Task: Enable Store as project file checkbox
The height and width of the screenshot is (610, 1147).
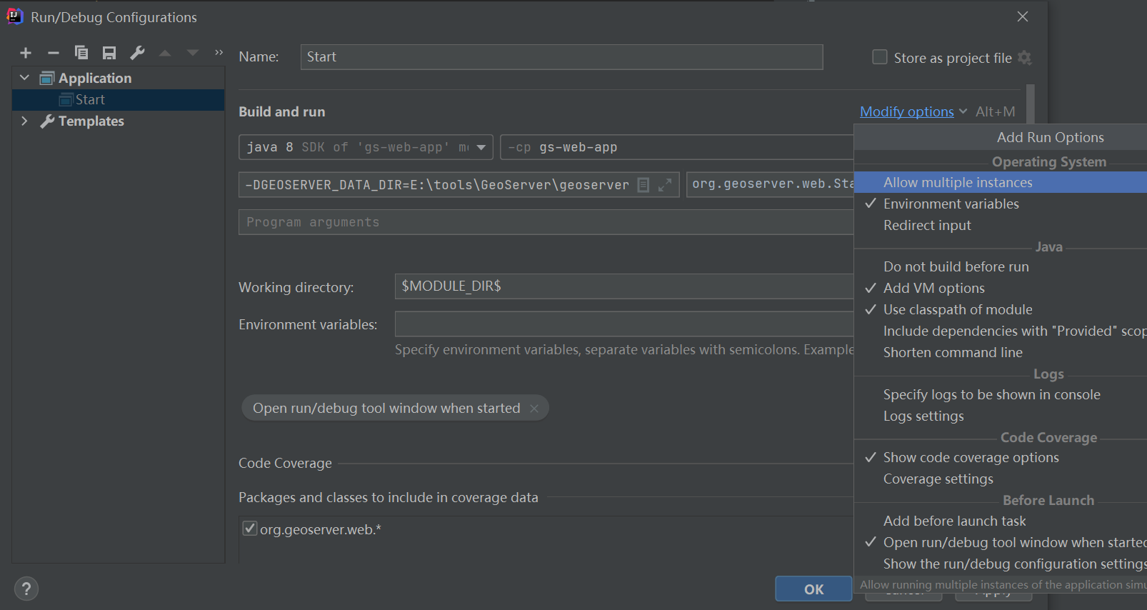Action: coord(880,57)
